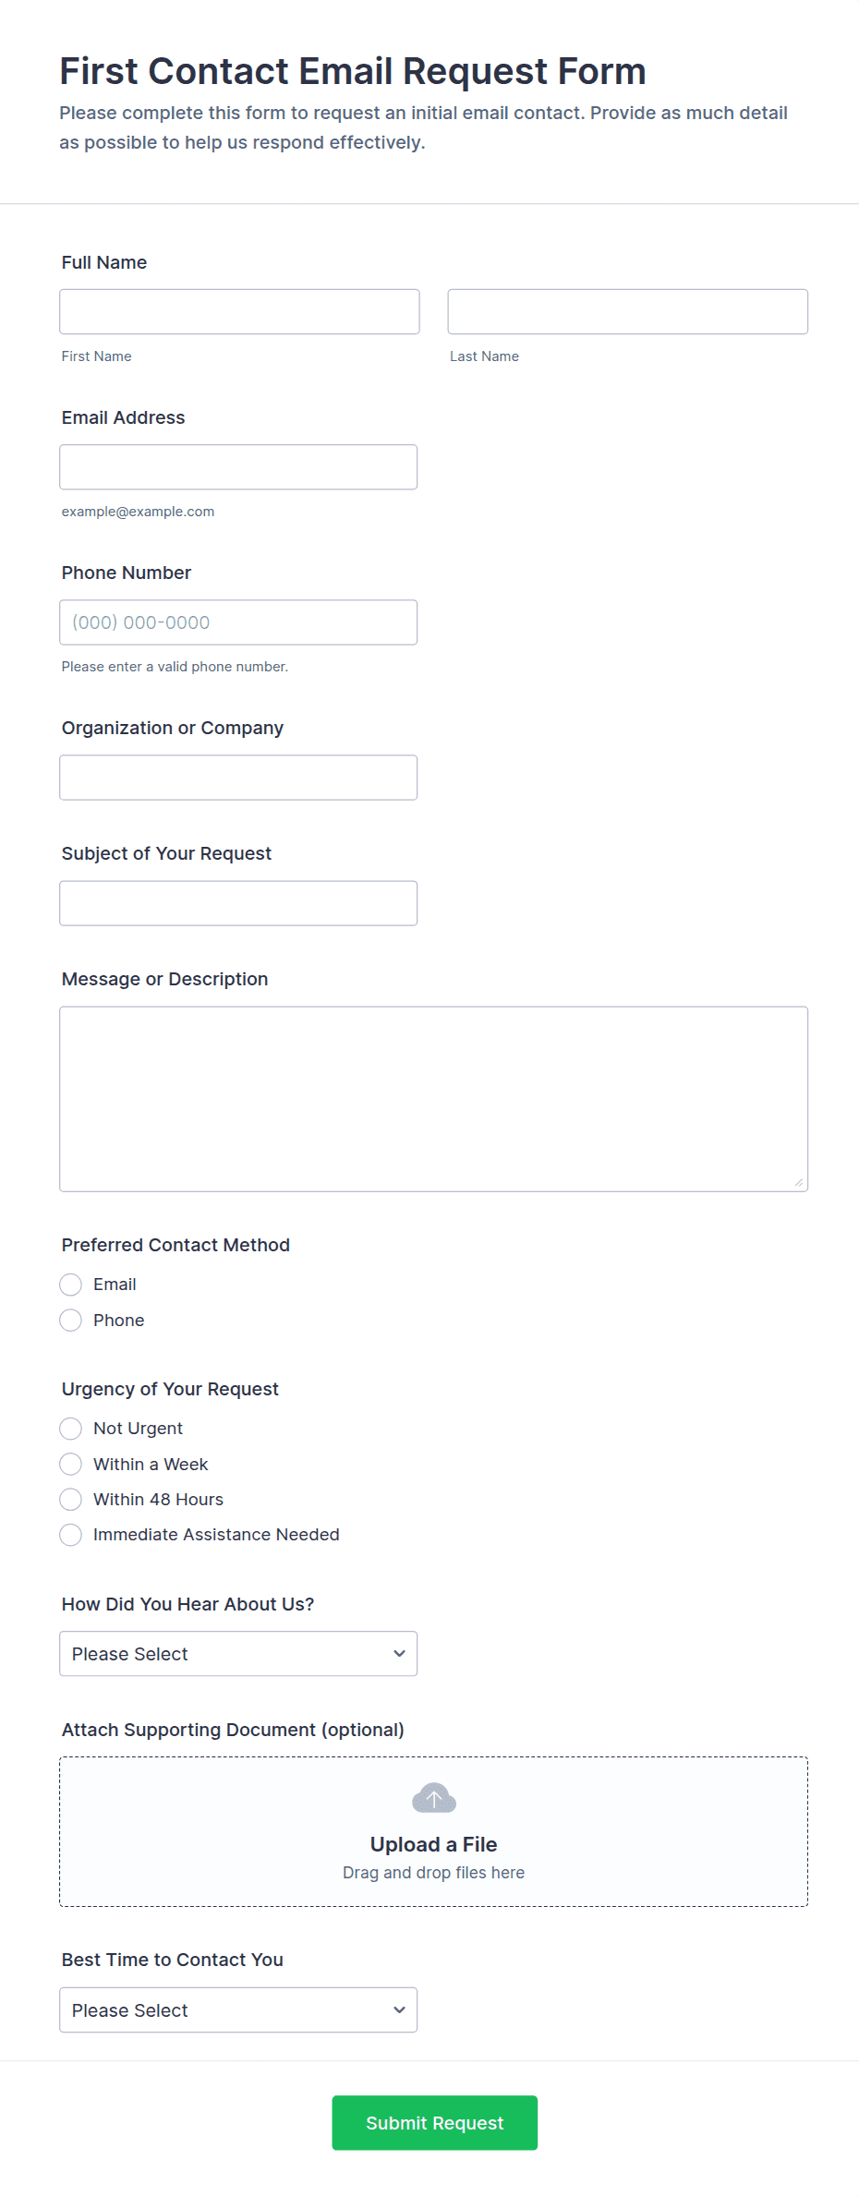Click the cloud upload icon
This screenshot has width=859, height=2196.
(433, 1798)
